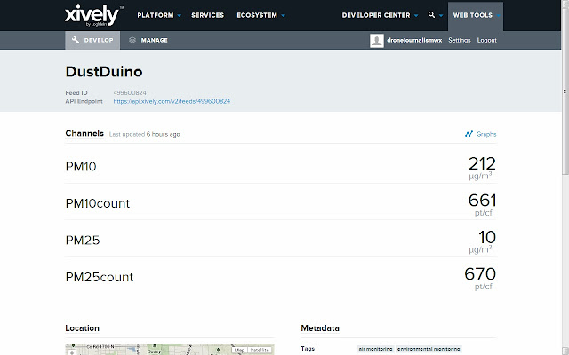The image size is (569, 355).
Task: Click the PM25 value 10
Action: [487, 237]
